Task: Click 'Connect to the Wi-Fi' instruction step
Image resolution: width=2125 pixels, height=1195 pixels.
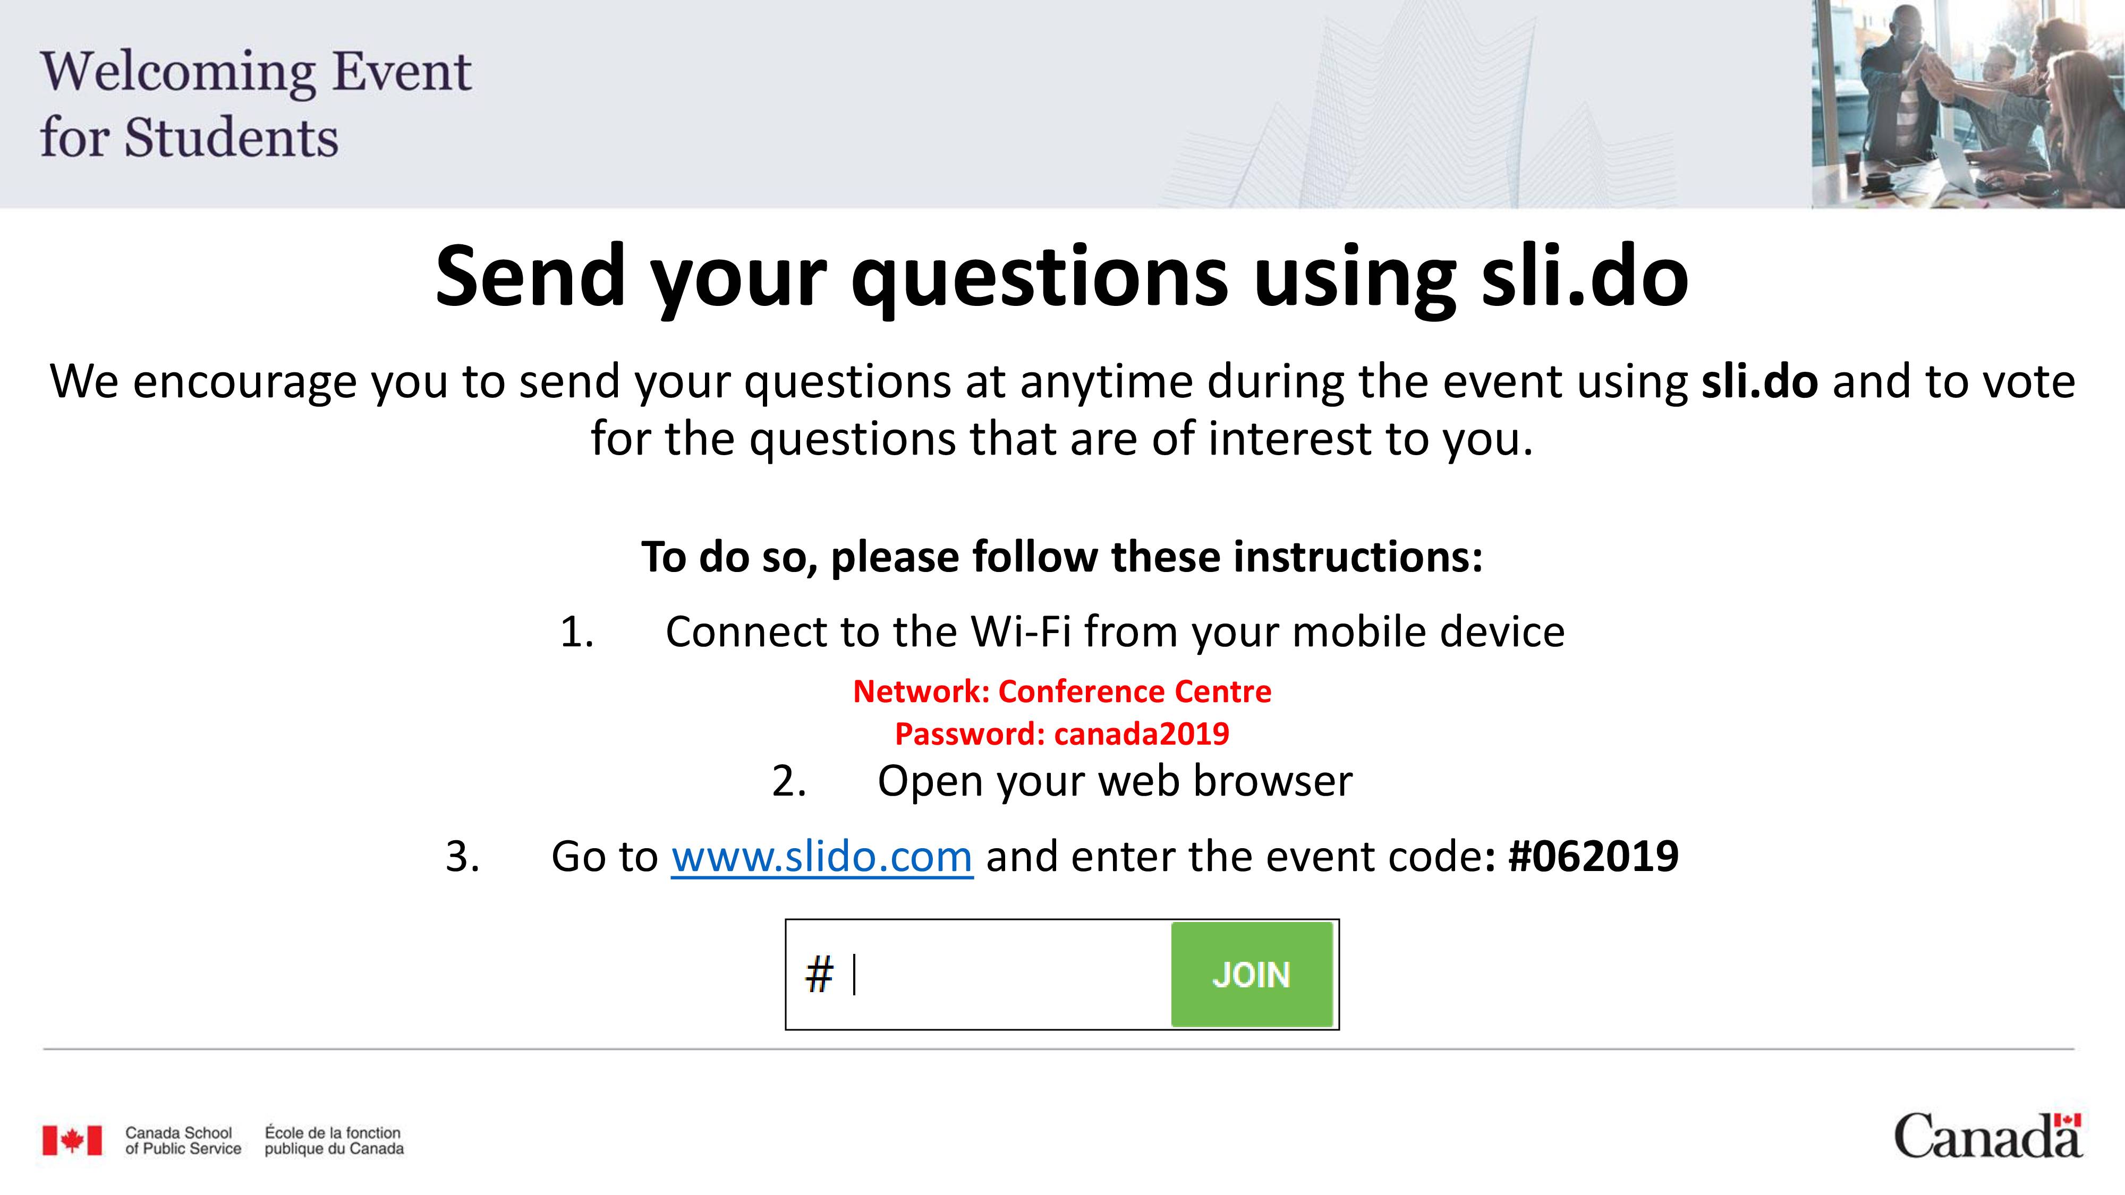Action: click(x=1115, y=633)
